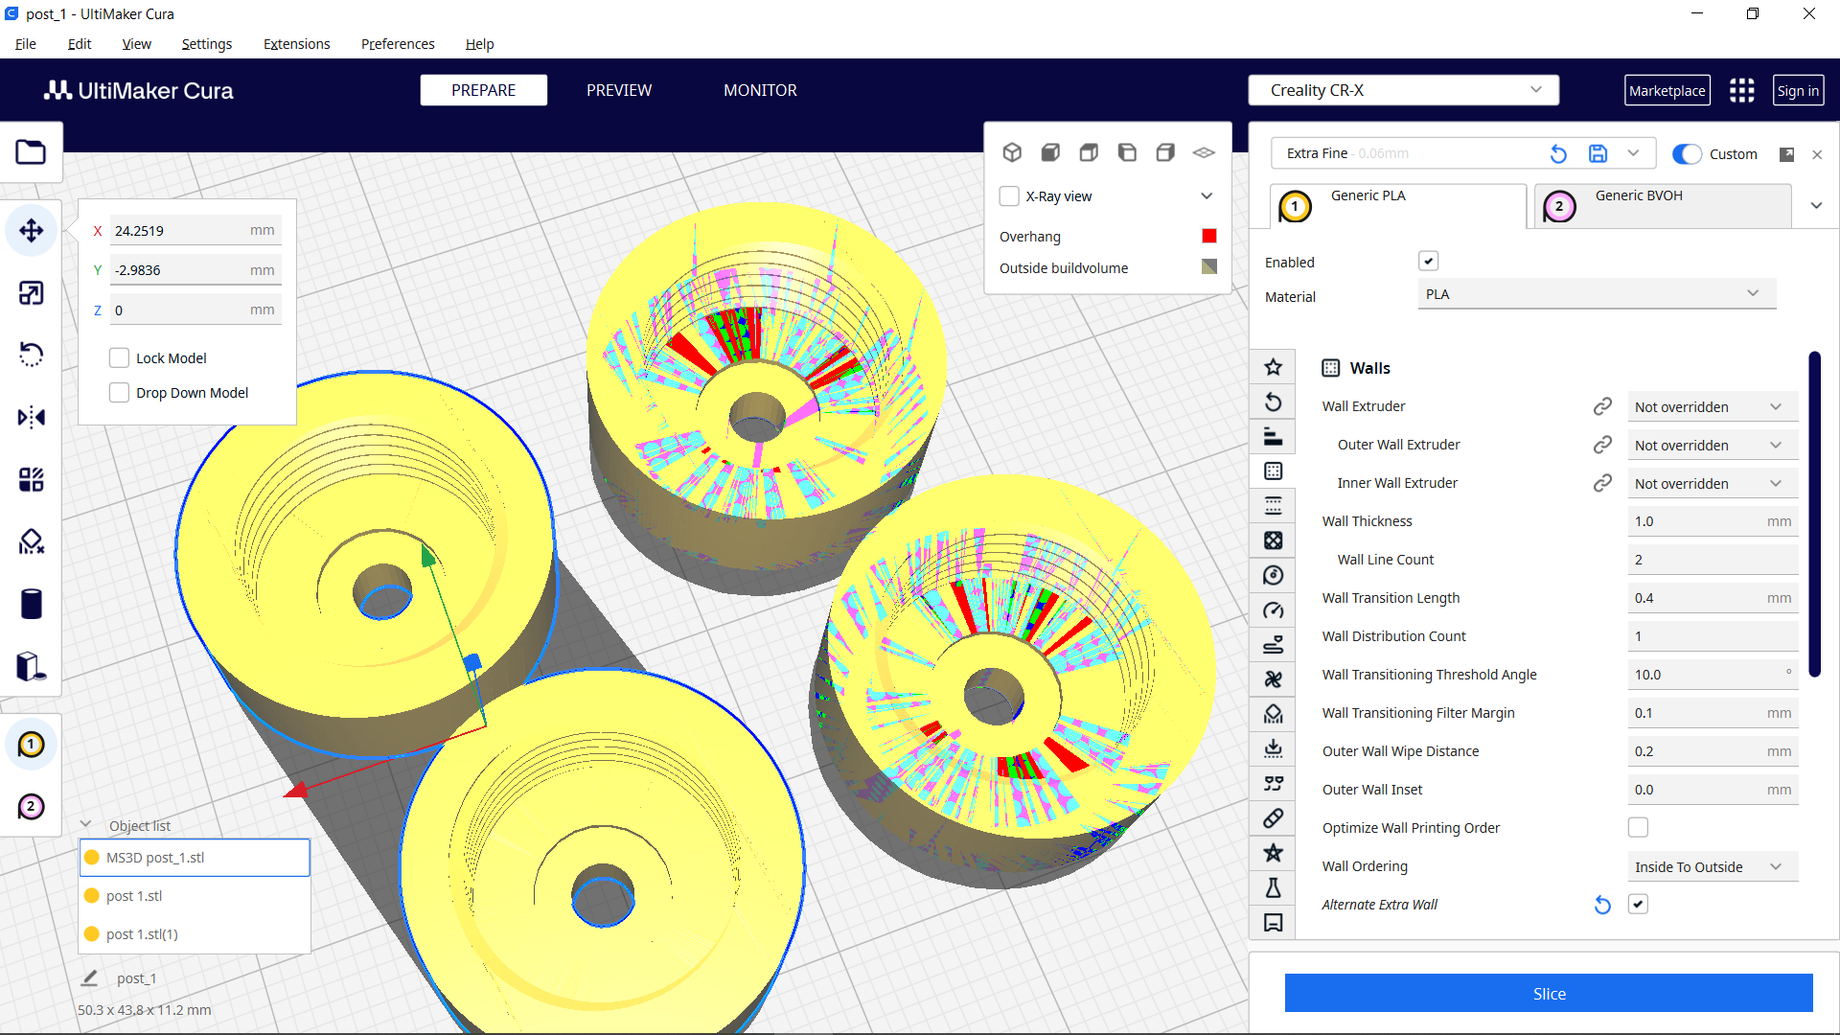The height and width of the screenshot is (1035, 1840).
Task: Revert Alternate Extra Wall setting
Action: (1602, 905)
